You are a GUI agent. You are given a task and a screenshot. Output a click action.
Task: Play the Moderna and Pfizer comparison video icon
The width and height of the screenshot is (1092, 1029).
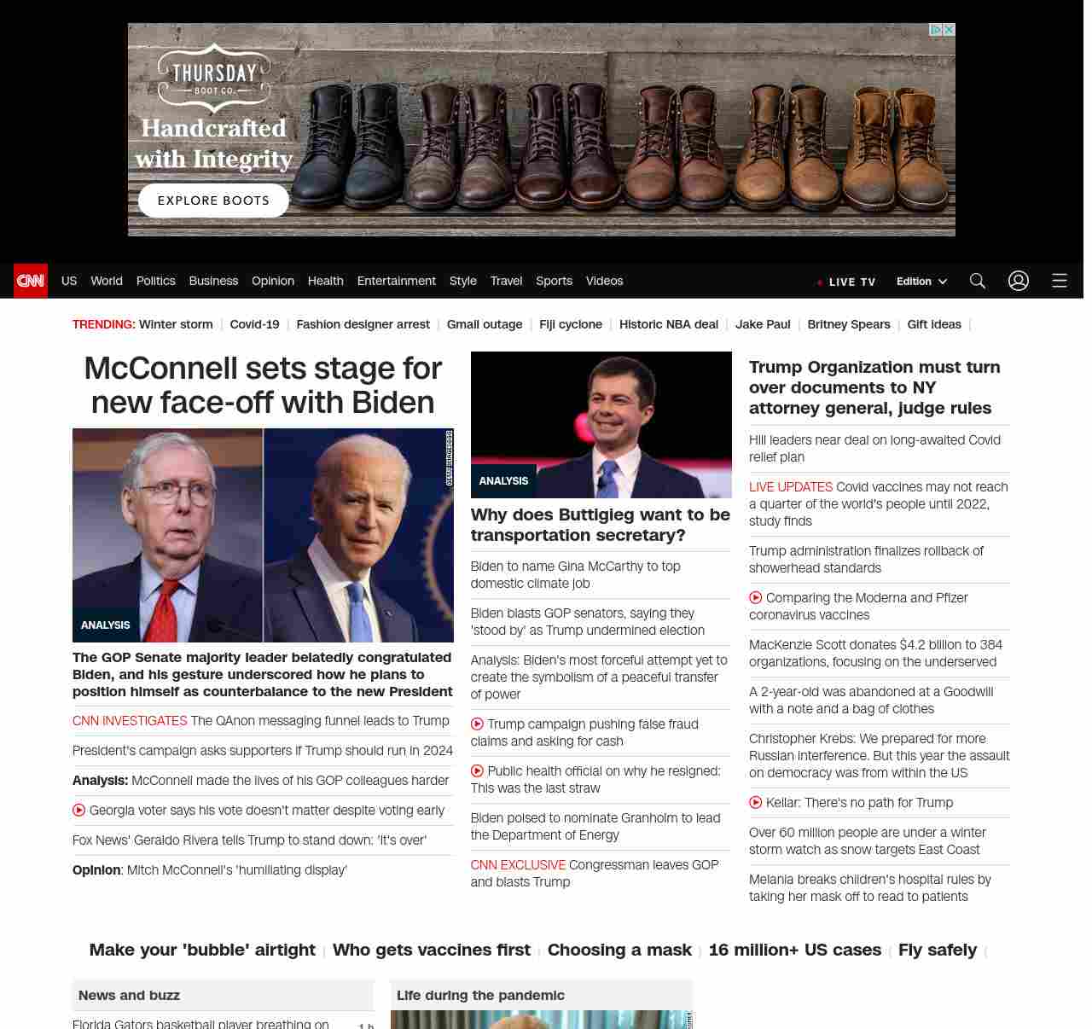[756, 598]
